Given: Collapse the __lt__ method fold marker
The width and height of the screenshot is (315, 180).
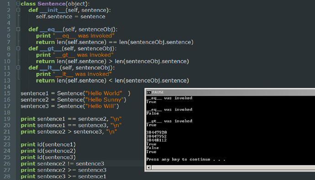Looking at the screenshot, I should point(18,68).
